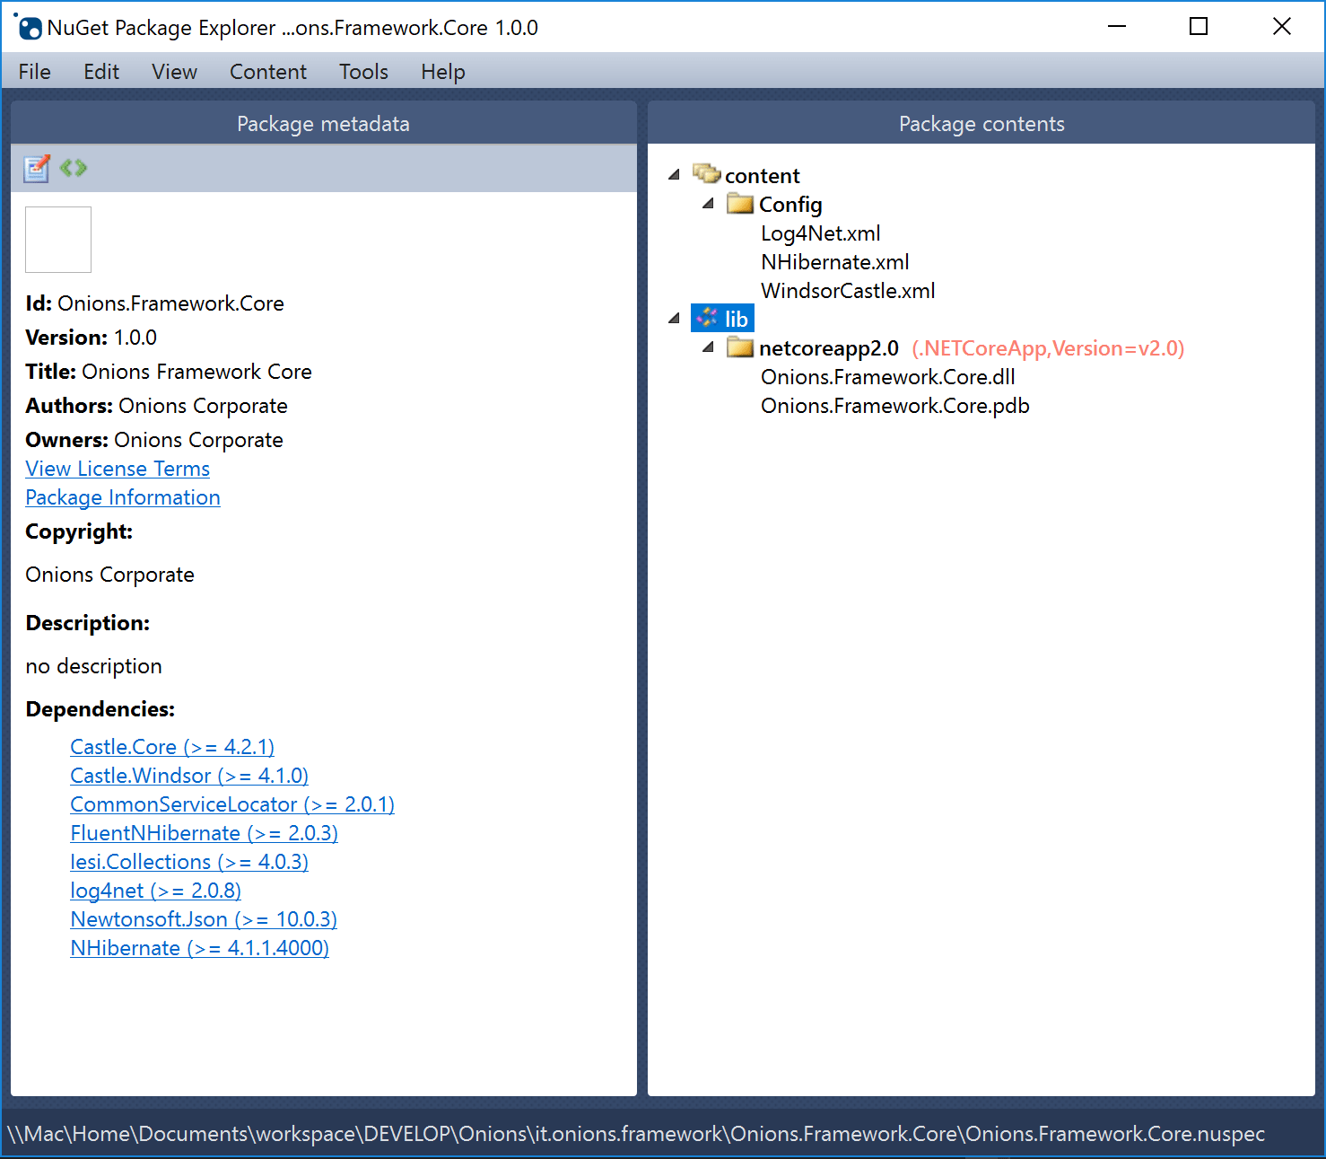
Task: Click the NuGet Package Explorer app icon
Action: click(29, 27)
